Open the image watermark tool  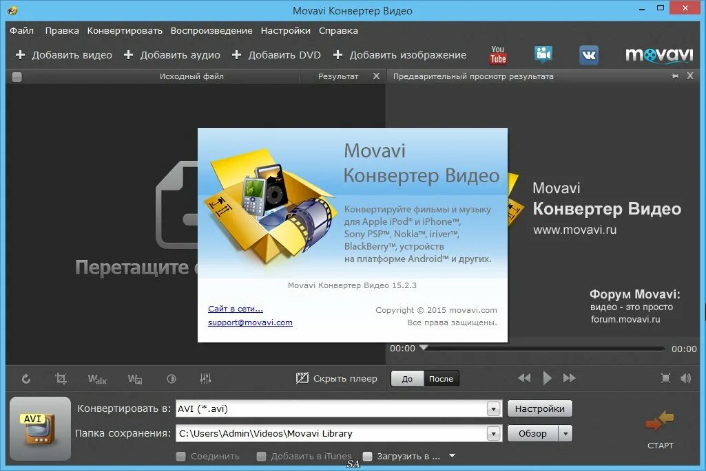point(135,380)
